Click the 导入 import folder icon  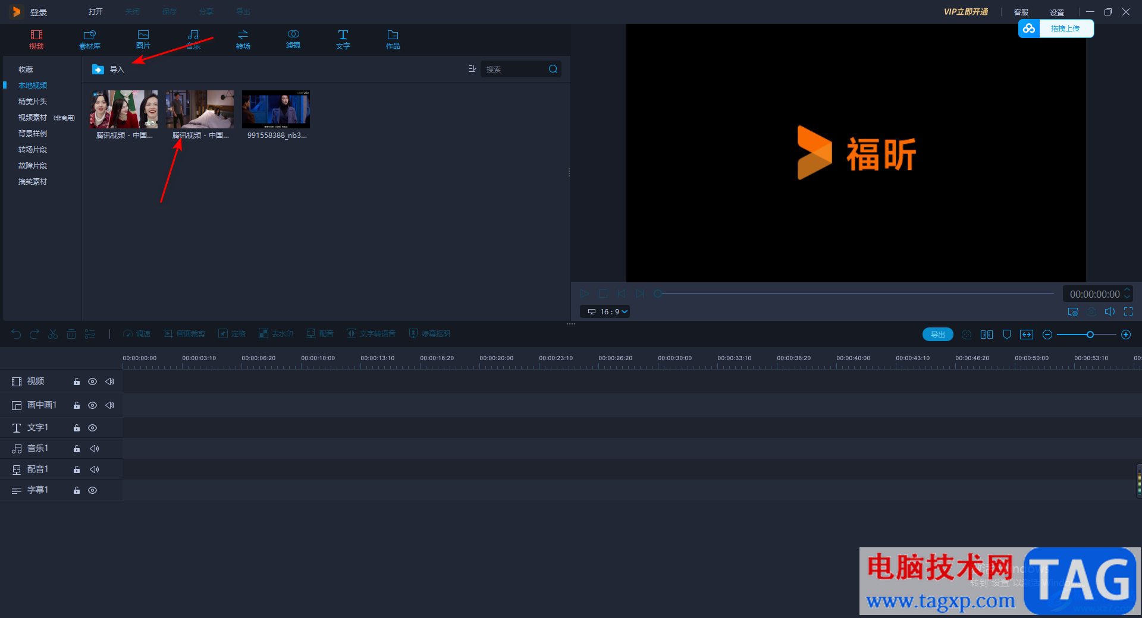pos(98,70)
